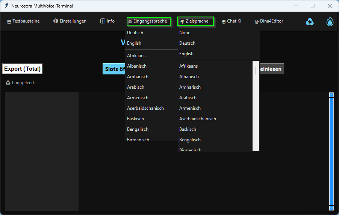Click the recycle icon in the toolbar
The image size is (339, 215).
[x=310, y=22]
